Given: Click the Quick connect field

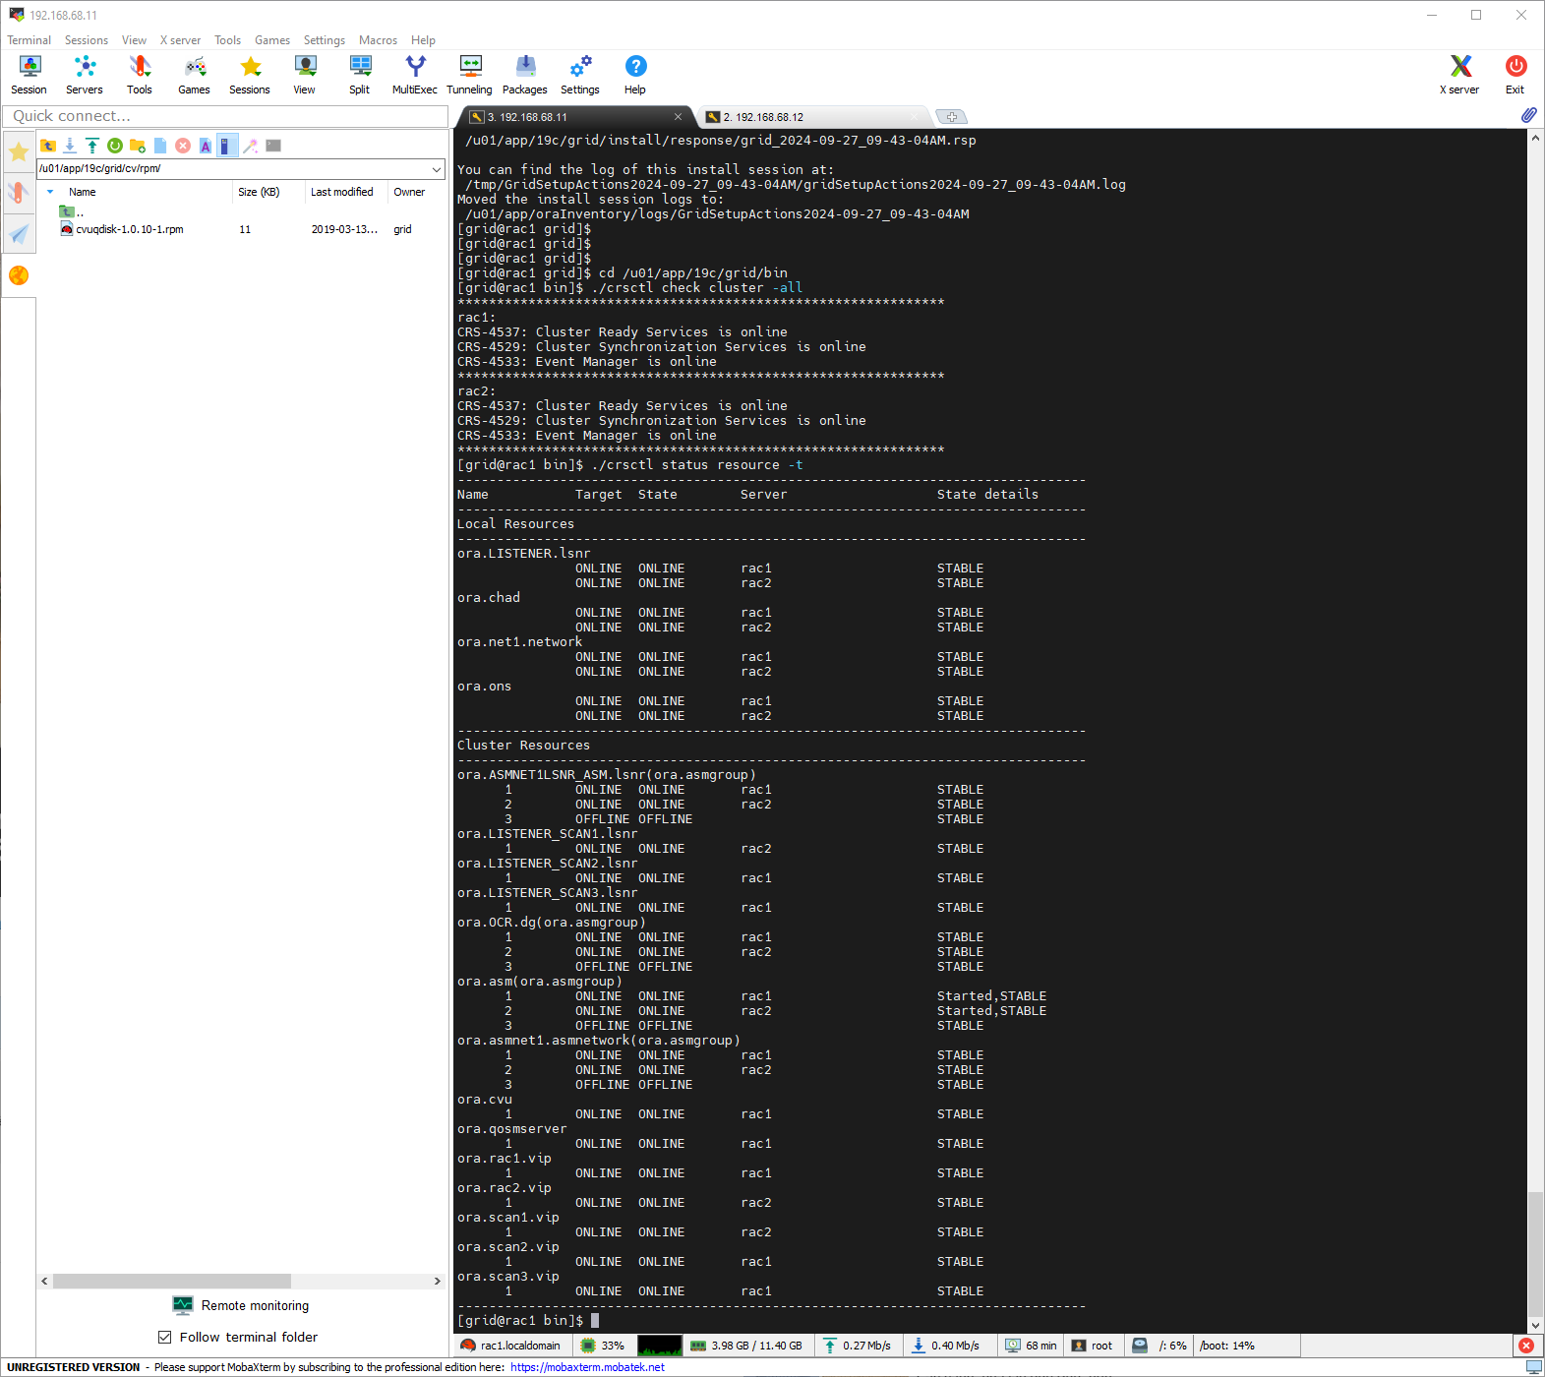Looking at the screenshot, I should (x=225, y=116).
